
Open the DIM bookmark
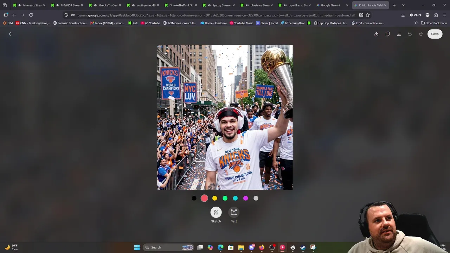(8, 23)
